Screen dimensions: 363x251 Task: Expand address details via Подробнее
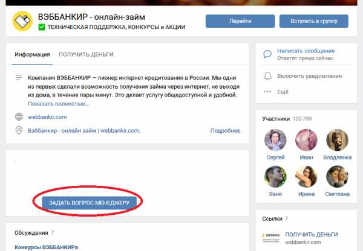coord(225,131)
